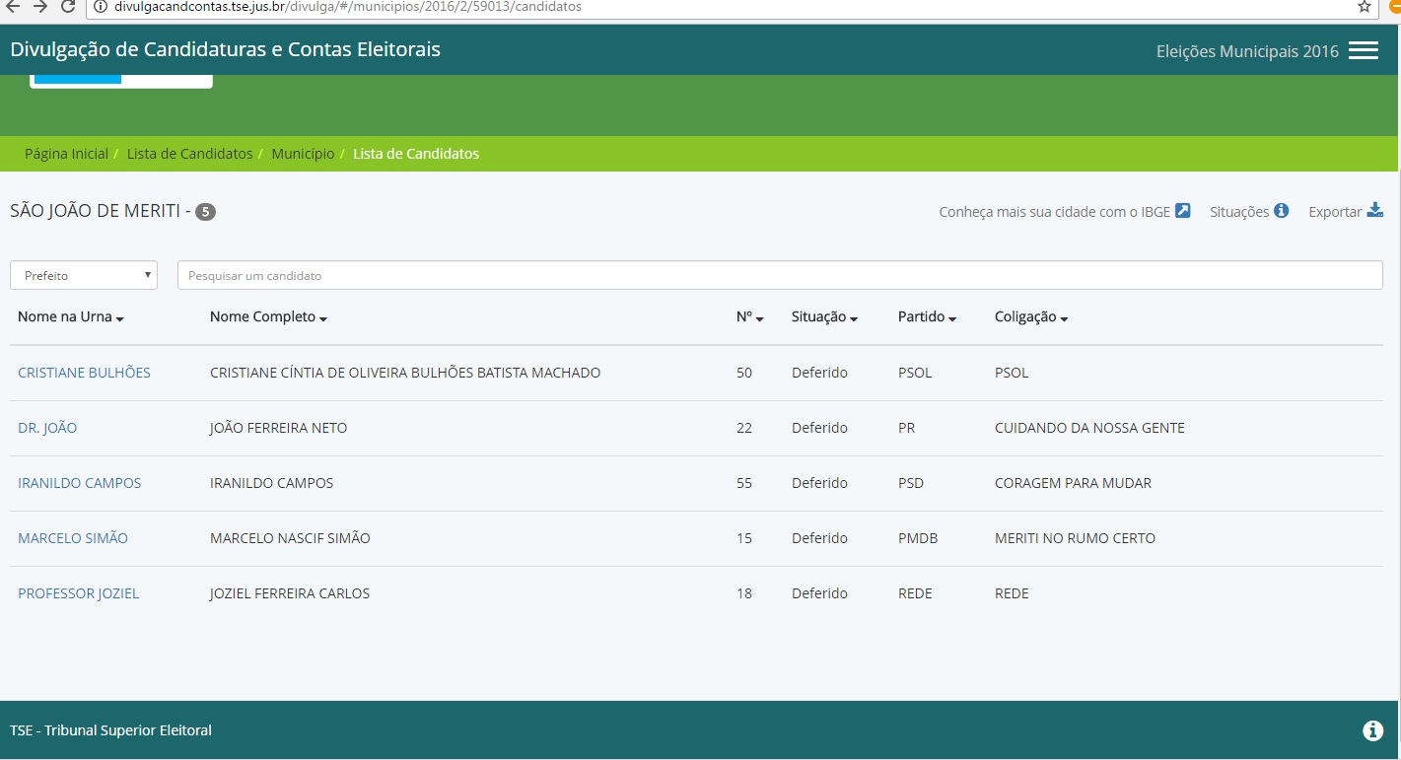Click the PR party cell

pos(908,428)
